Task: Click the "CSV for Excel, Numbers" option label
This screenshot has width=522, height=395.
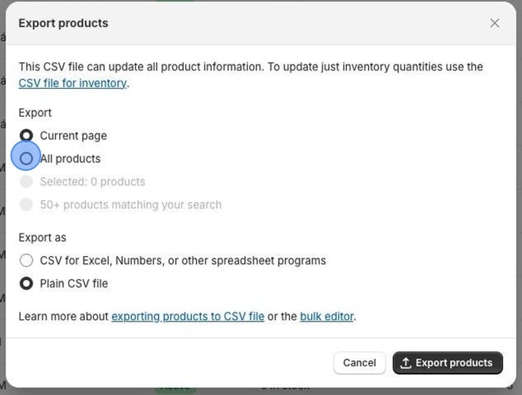Action: coord(183,261)
